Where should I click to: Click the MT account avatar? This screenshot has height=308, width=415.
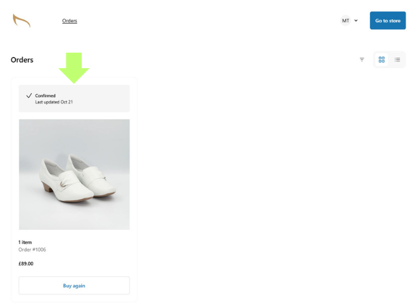coord(346,21)
